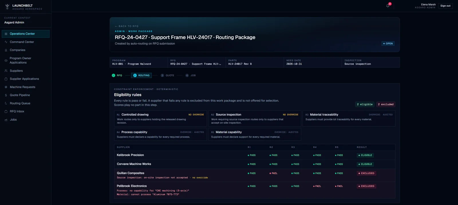This screenshot has width=458, height=205.
Task: Open the Routing Queue
Action: point(26,103)
